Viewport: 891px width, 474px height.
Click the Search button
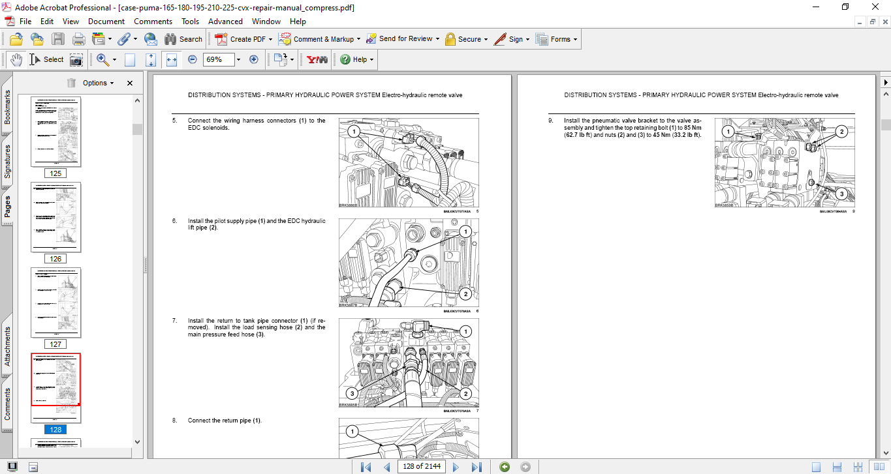pyautogui.click(x=183, y=39)
